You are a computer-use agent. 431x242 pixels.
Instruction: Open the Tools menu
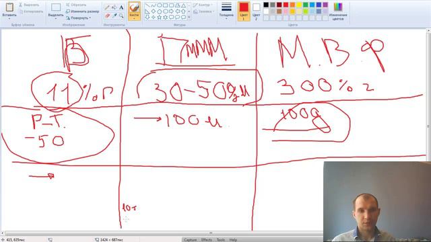pos(221,240)
